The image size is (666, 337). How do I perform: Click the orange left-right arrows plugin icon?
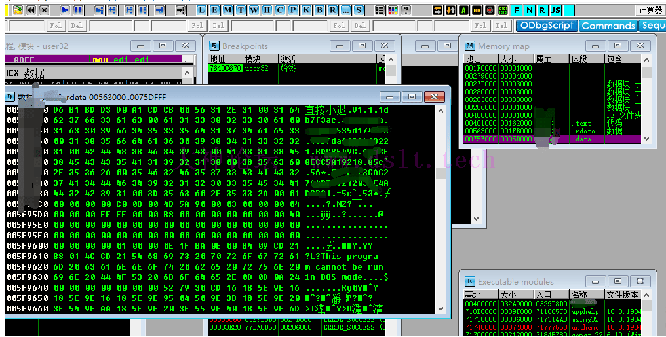[x=437, y=10]
